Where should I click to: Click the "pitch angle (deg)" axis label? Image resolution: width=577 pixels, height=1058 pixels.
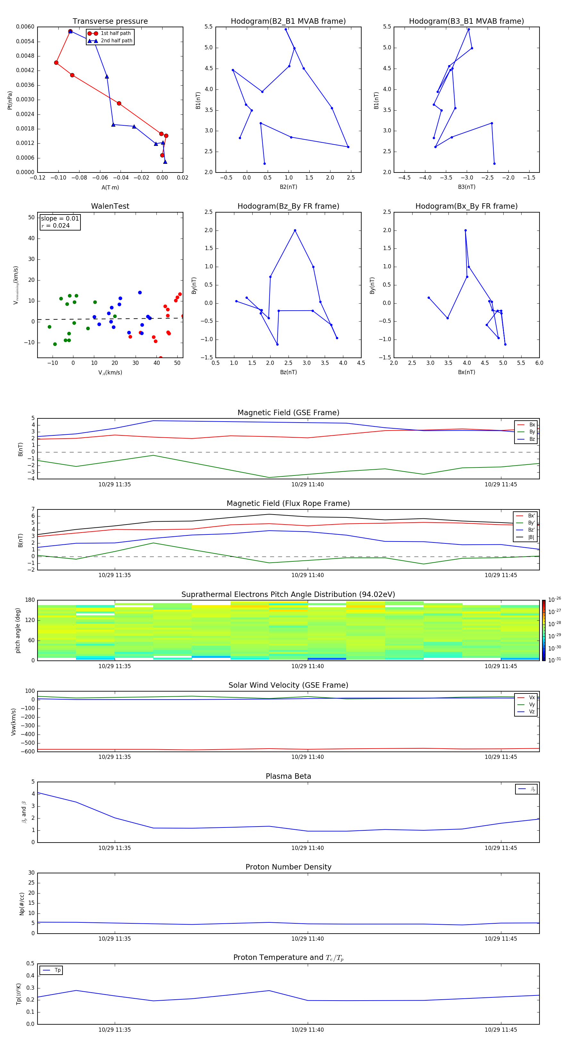coord(18,630)
